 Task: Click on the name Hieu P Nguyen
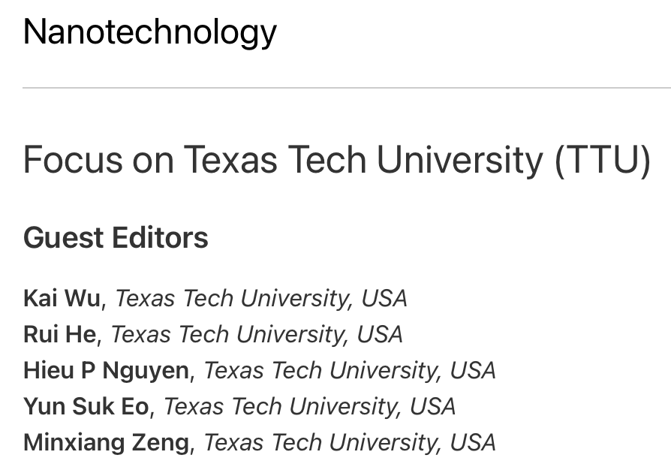point(106,370)
